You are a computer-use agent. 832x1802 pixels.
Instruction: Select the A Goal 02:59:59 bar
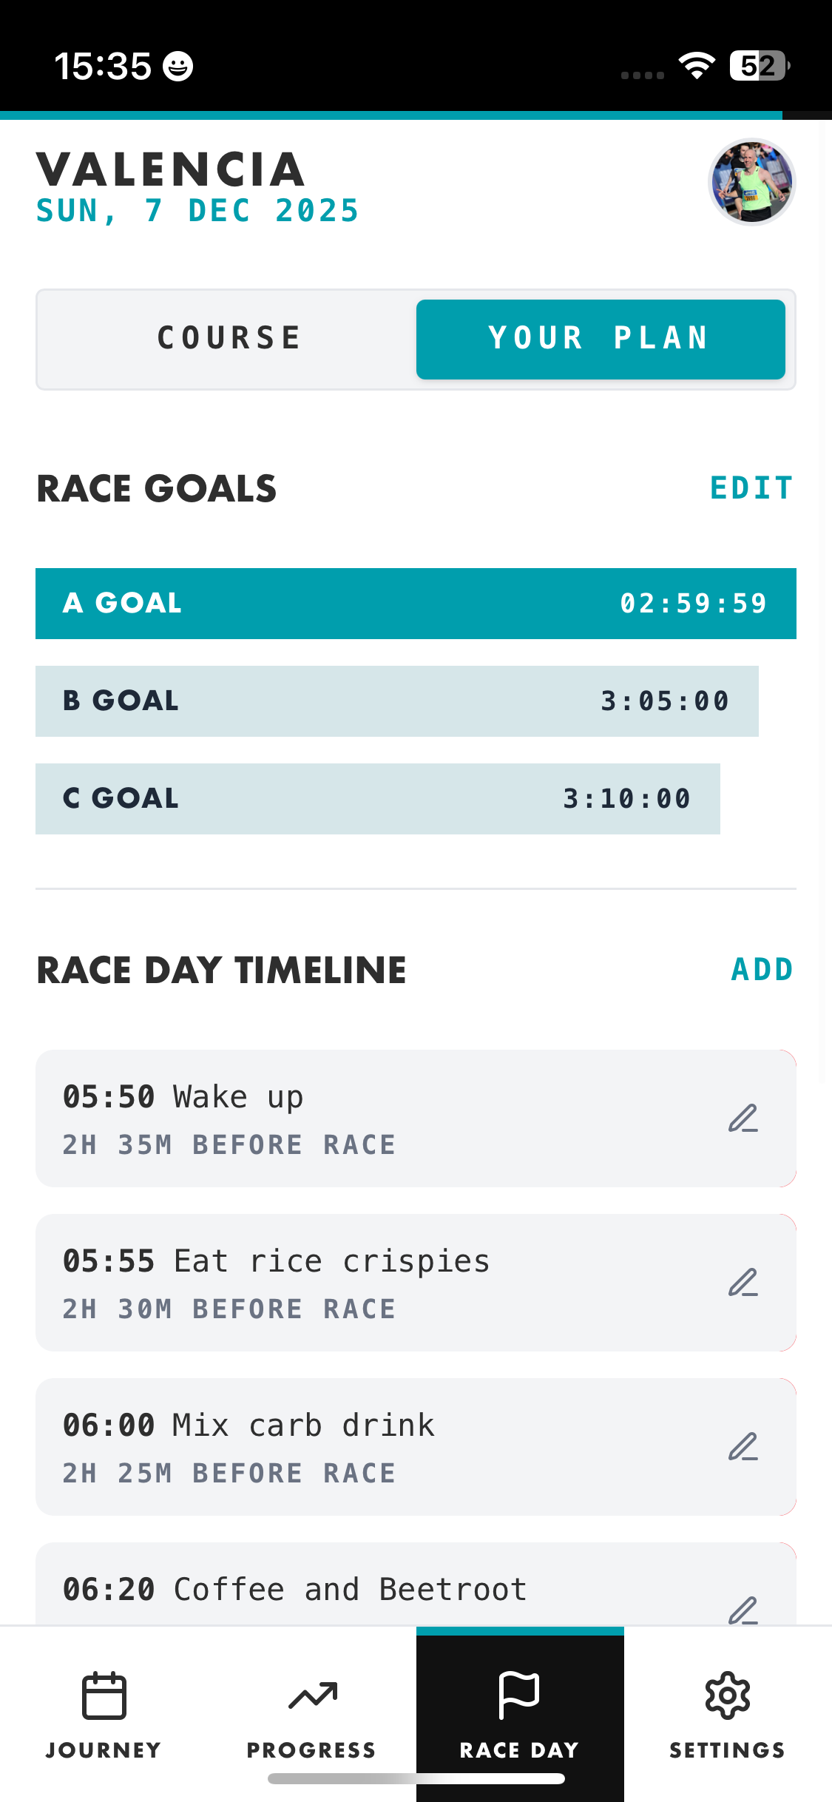(x=416, y=604)
